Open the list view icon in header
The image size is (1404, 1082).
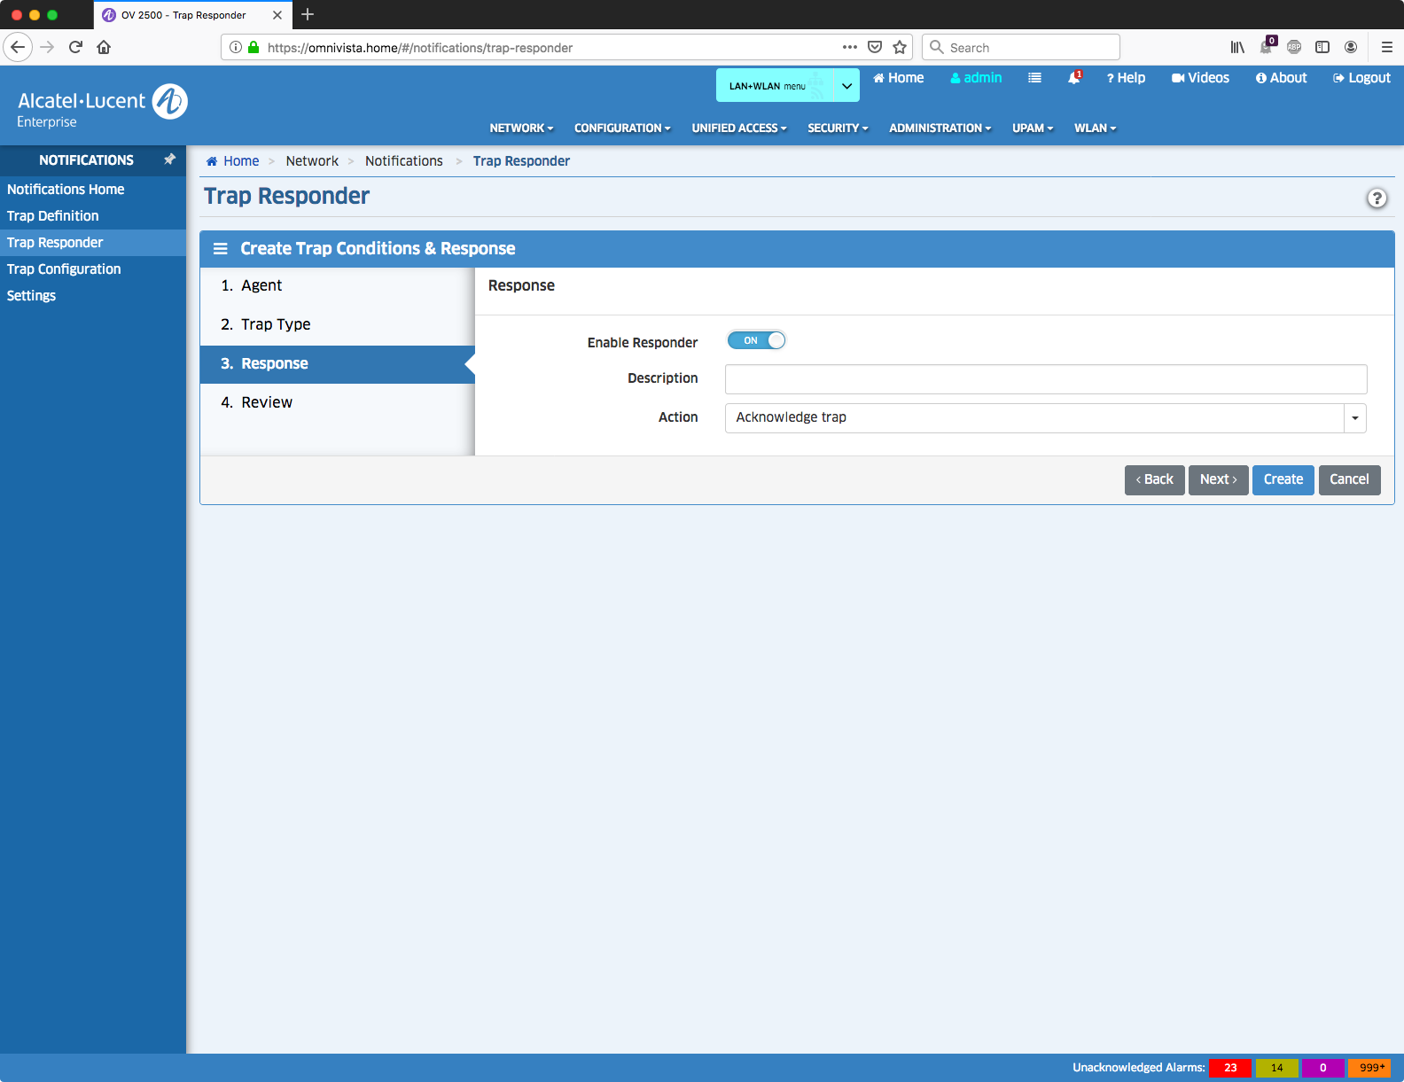[x=1034, y=78]
